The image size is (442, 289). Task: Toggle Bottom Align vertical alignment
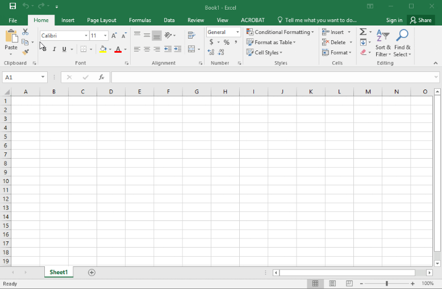tap(157, 36)
